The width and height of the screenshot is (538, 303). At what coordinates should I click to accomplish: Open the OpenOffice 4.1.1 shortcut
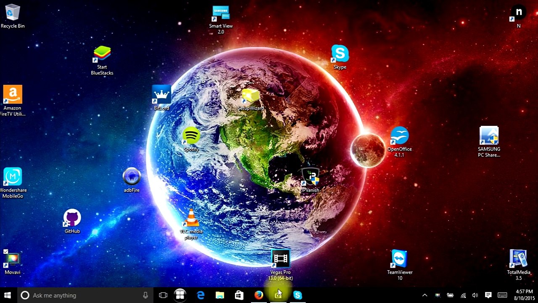[399, 142]
